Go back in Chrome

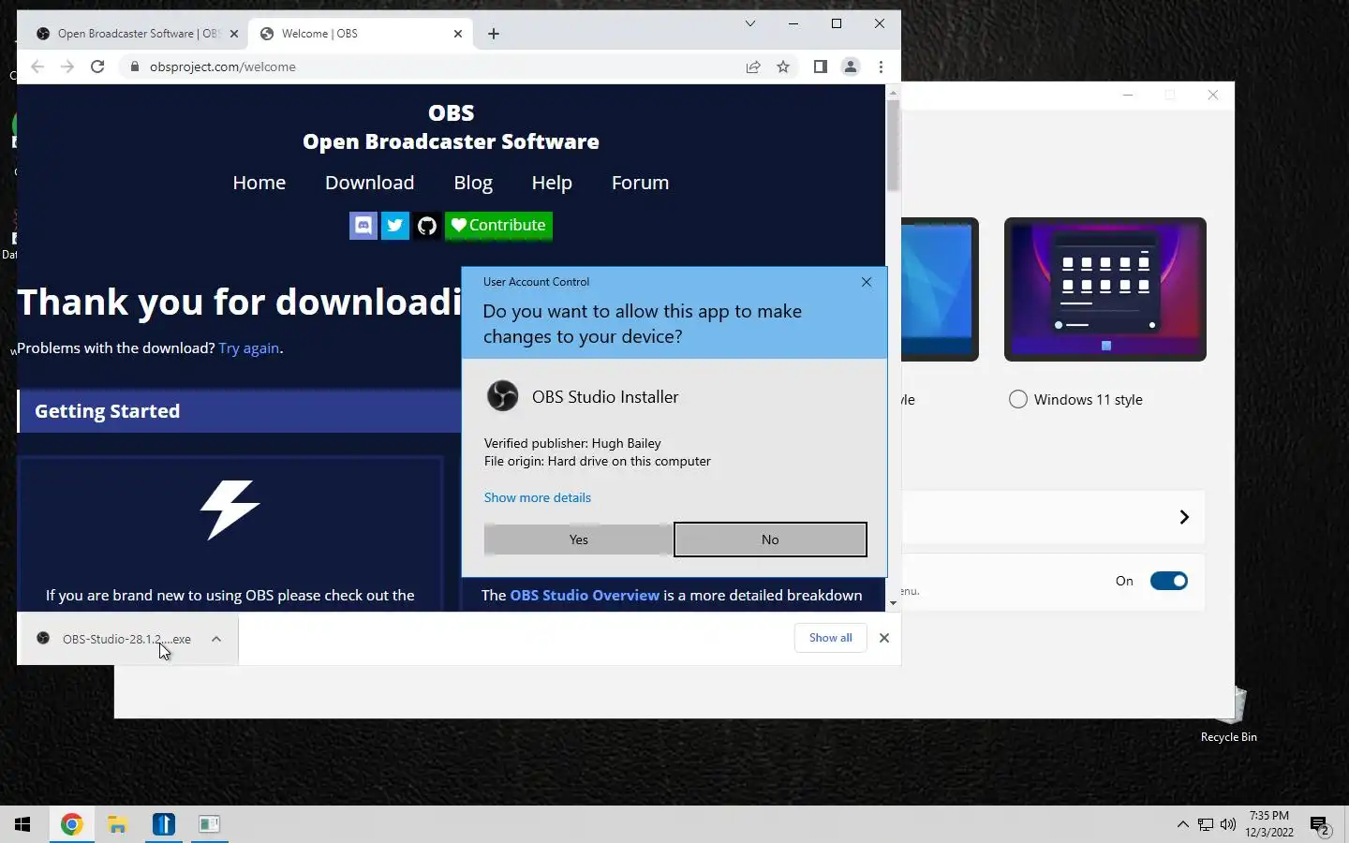pos(37,67)
